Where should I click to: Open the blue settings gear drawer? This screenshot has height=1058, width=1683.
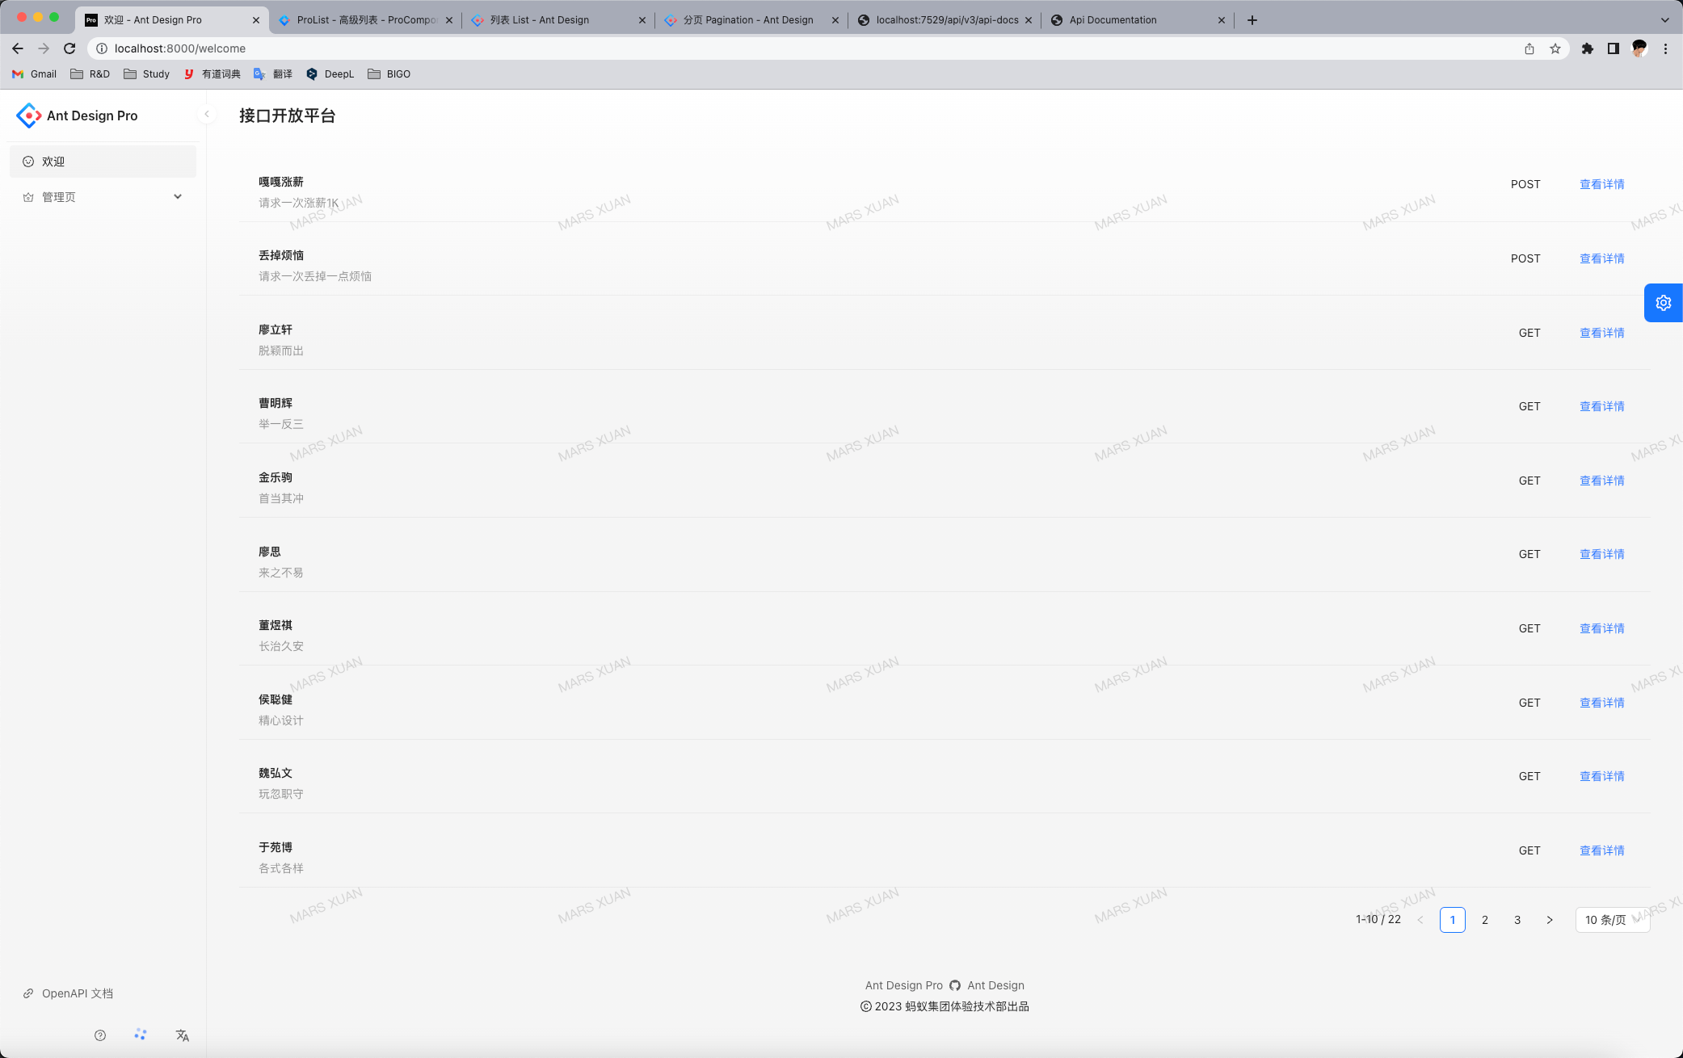click(1663, 303)
